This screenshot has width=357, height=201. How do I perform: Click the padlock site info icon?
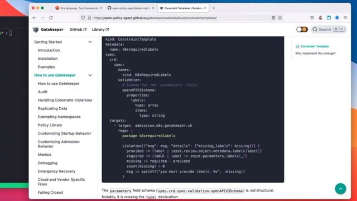click(89, 18)
